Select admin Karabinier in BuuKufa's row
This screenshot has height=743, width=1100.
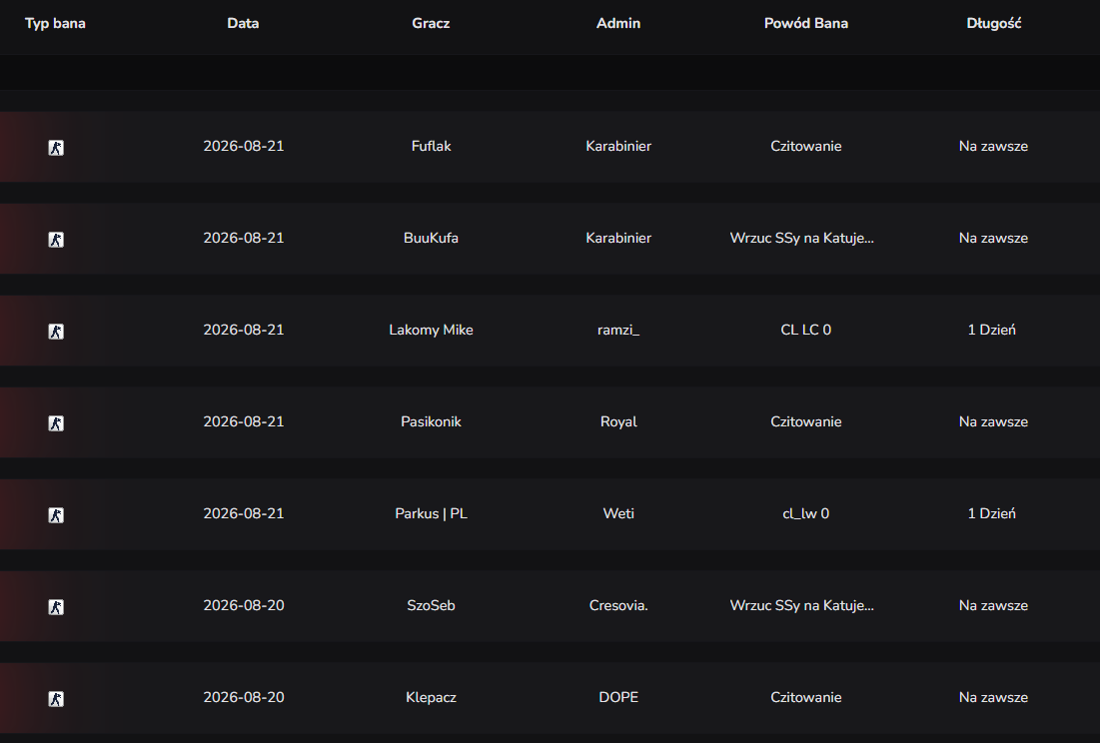pos(618,238)
